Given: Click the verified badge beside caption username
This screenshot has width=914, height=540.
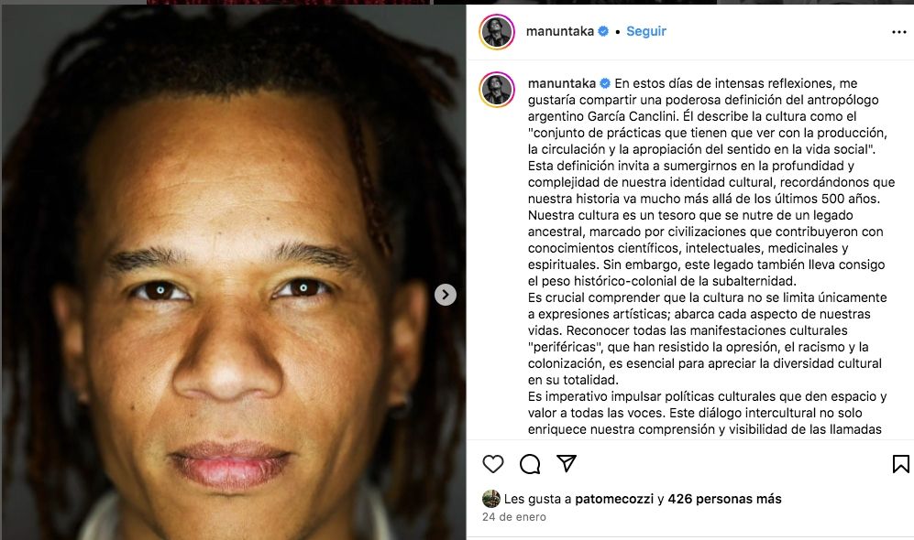Looking at the screenshot, I should point(605,83).
